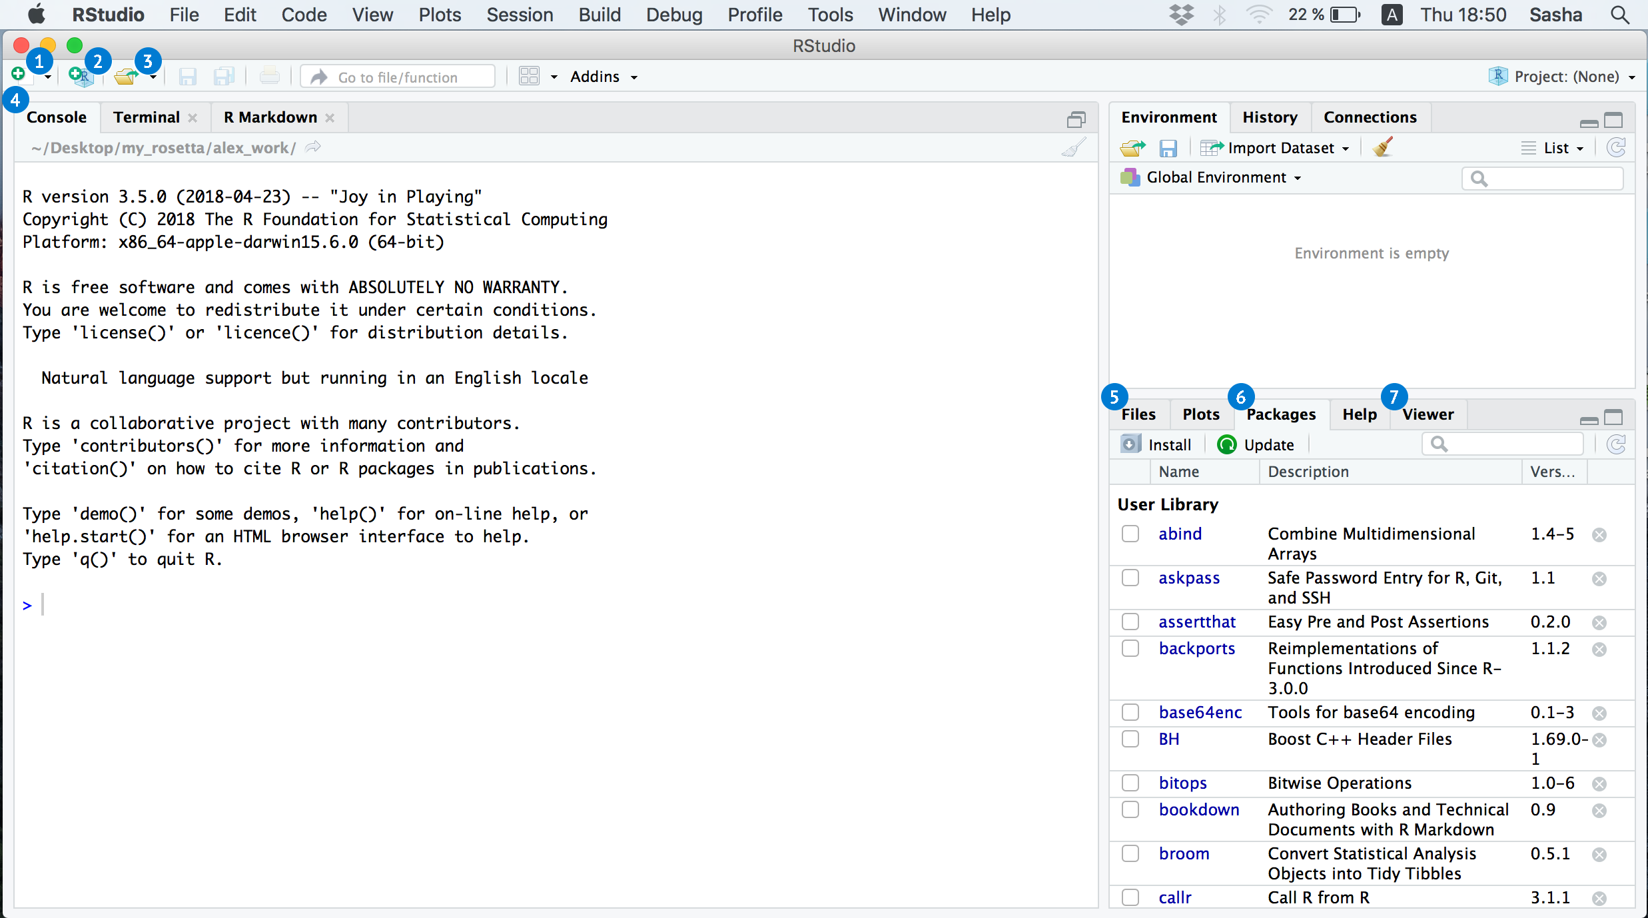Screen dimensions: 1648x918
Task: Switch to the R Markdown tab
Action: 270,117
